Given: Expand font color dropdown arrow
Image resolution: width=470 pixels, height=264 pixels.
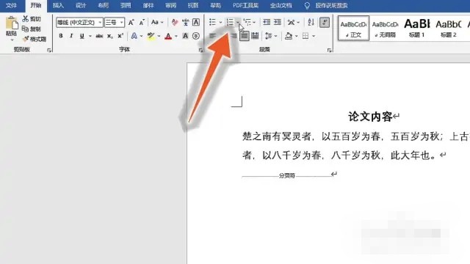Looking at the screenshot, I should pos(176,36).
